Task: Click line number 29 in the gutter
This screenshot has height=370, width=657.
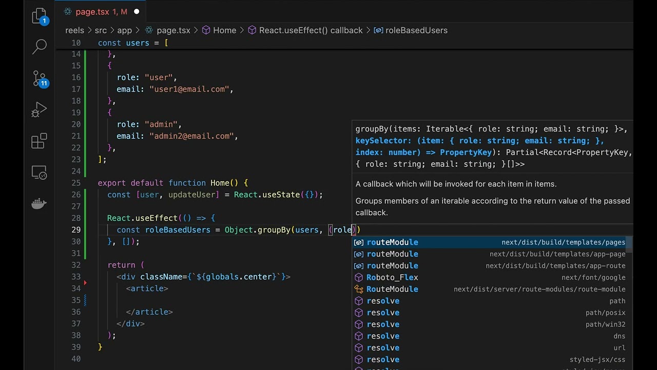Action: click(x=76, y=230)
